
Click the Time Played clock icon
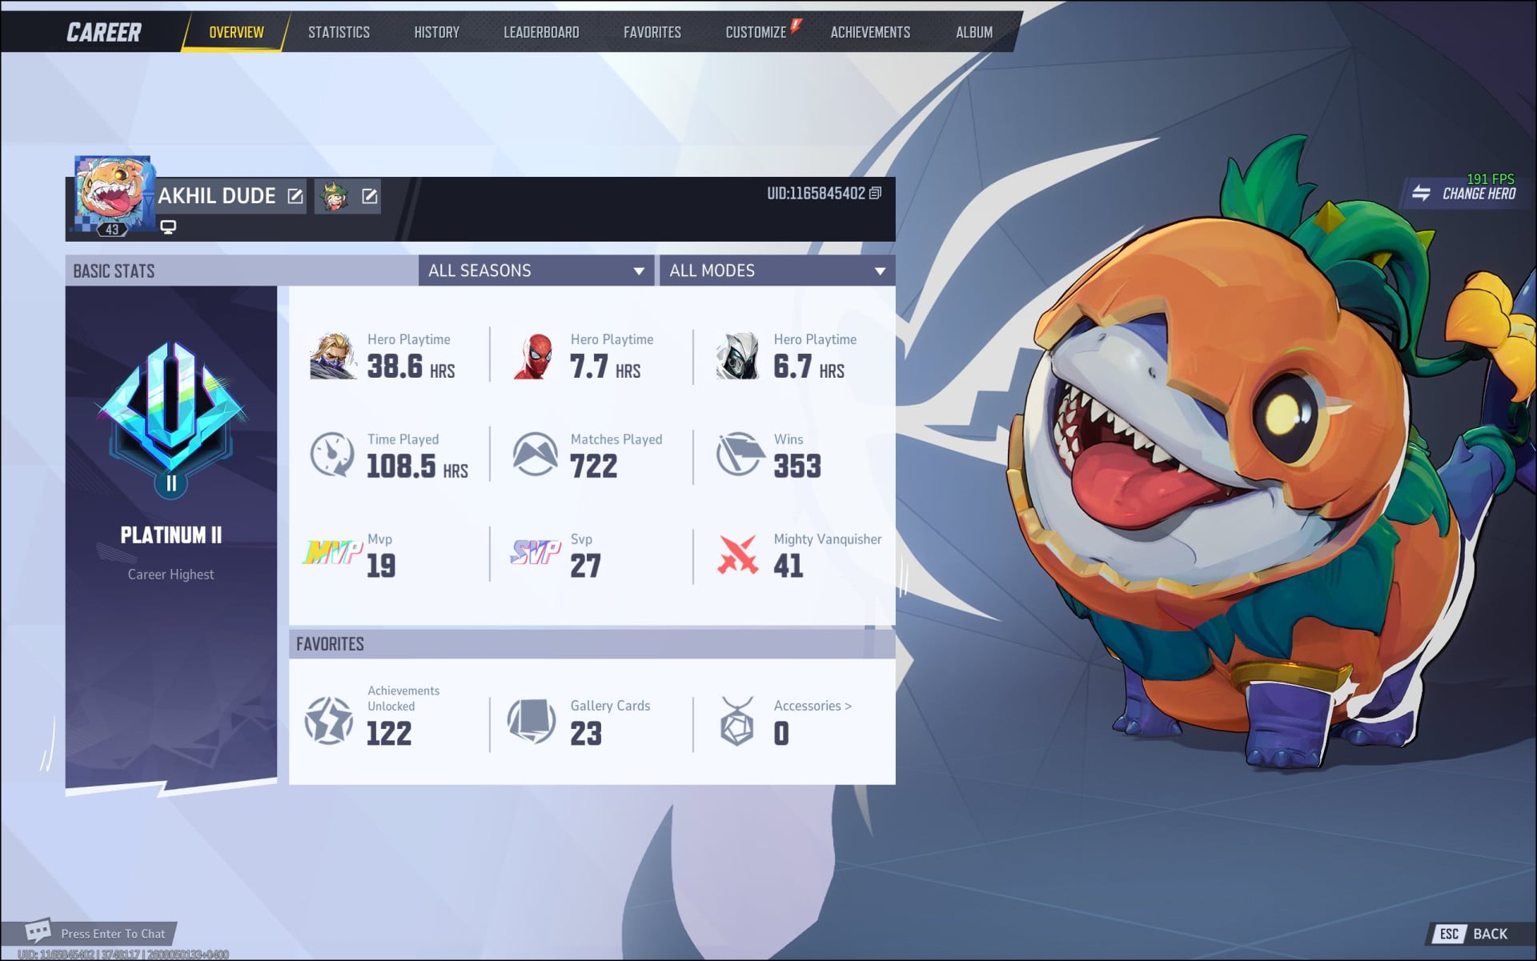click(x=332, y=454)
